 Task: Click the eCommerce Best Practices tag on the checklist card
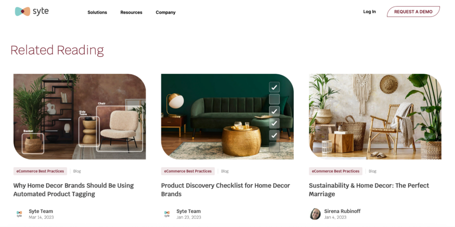(188, 171)
